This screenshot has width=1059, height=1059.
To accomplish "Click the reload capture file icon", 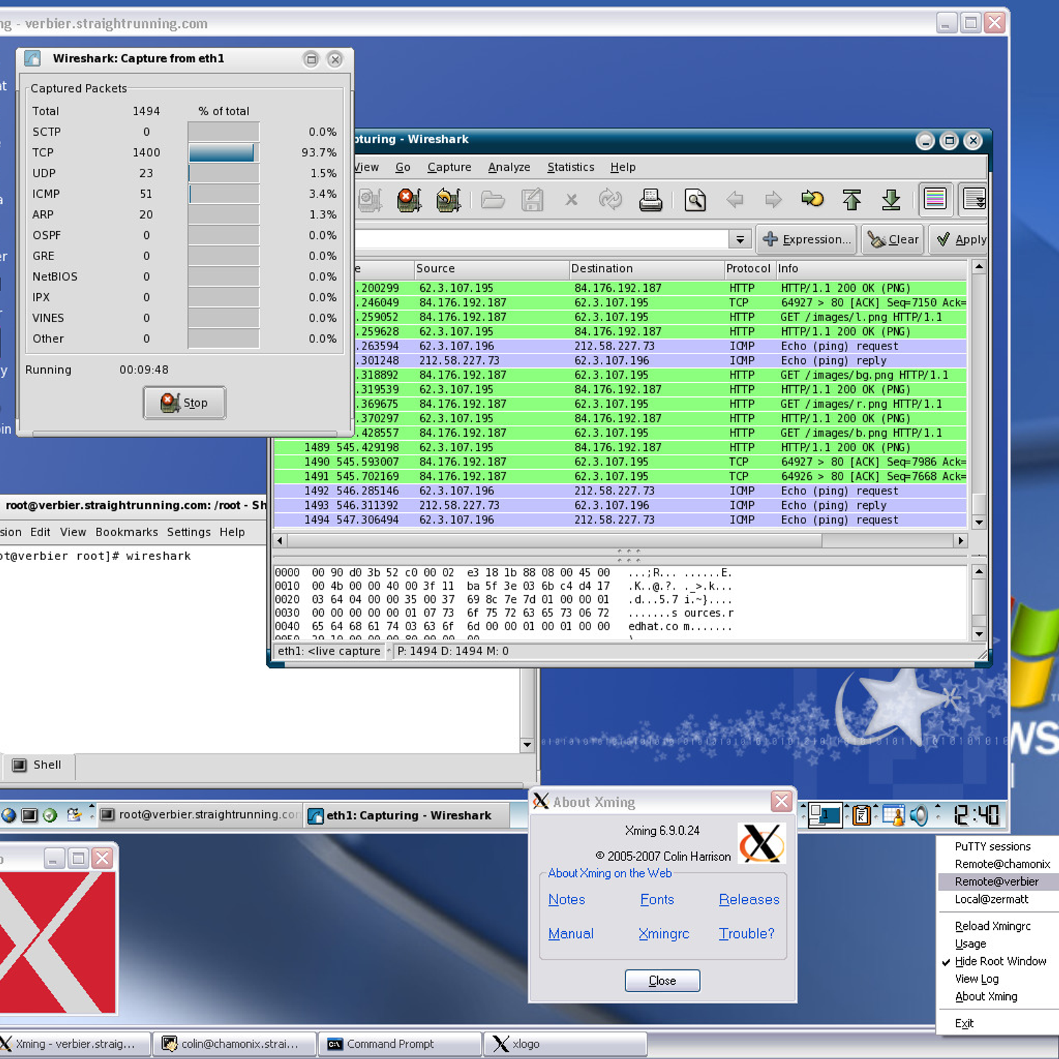I will point(610,199).
